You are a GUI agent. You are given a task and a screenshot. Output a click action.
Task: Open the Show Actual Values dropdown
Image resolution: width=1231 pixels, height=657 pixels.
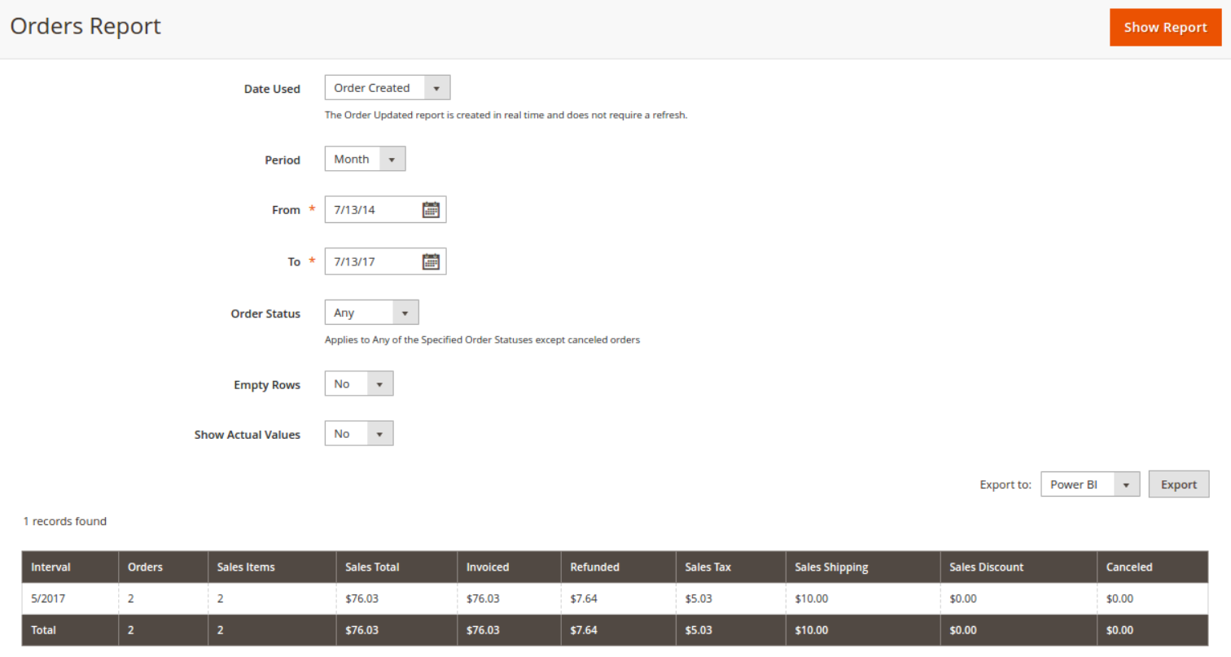coord(358,434)
